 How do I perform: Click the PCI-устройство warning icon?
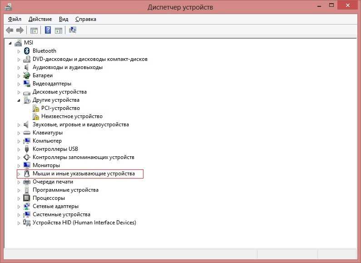(x=36, y=108)
